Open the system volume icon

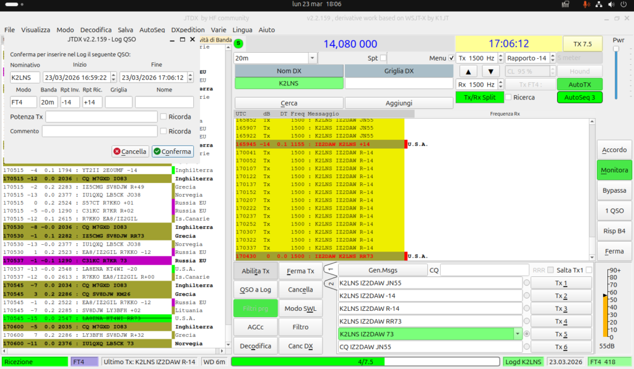tap(611, 4)
